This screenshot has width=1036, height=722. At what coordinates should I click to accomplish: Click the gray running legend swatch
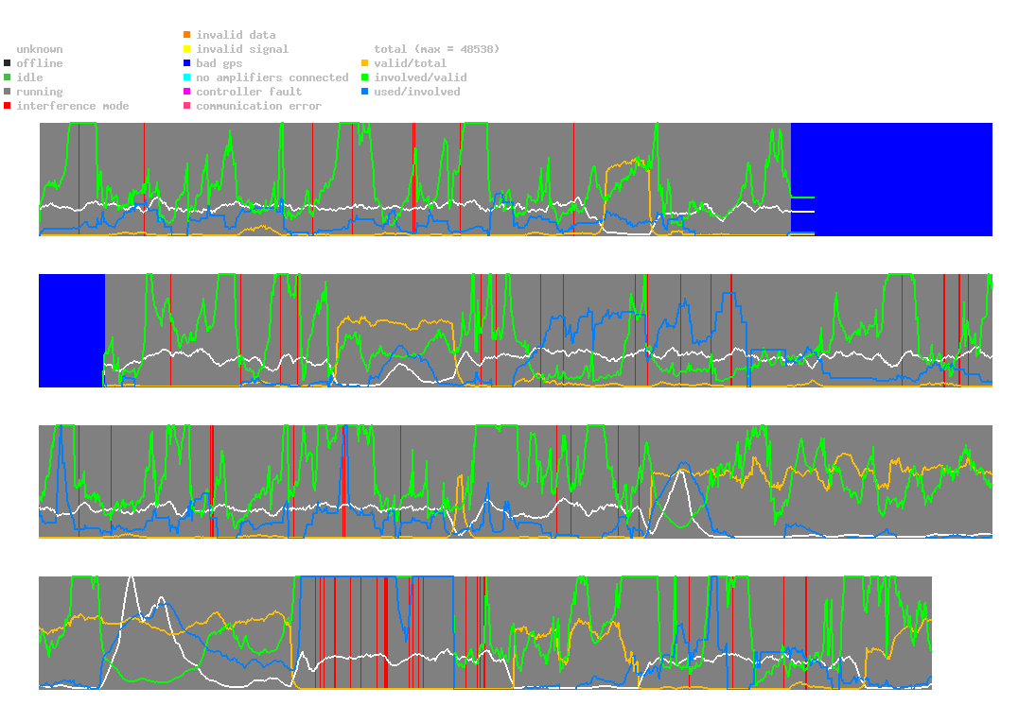point(8,92)
